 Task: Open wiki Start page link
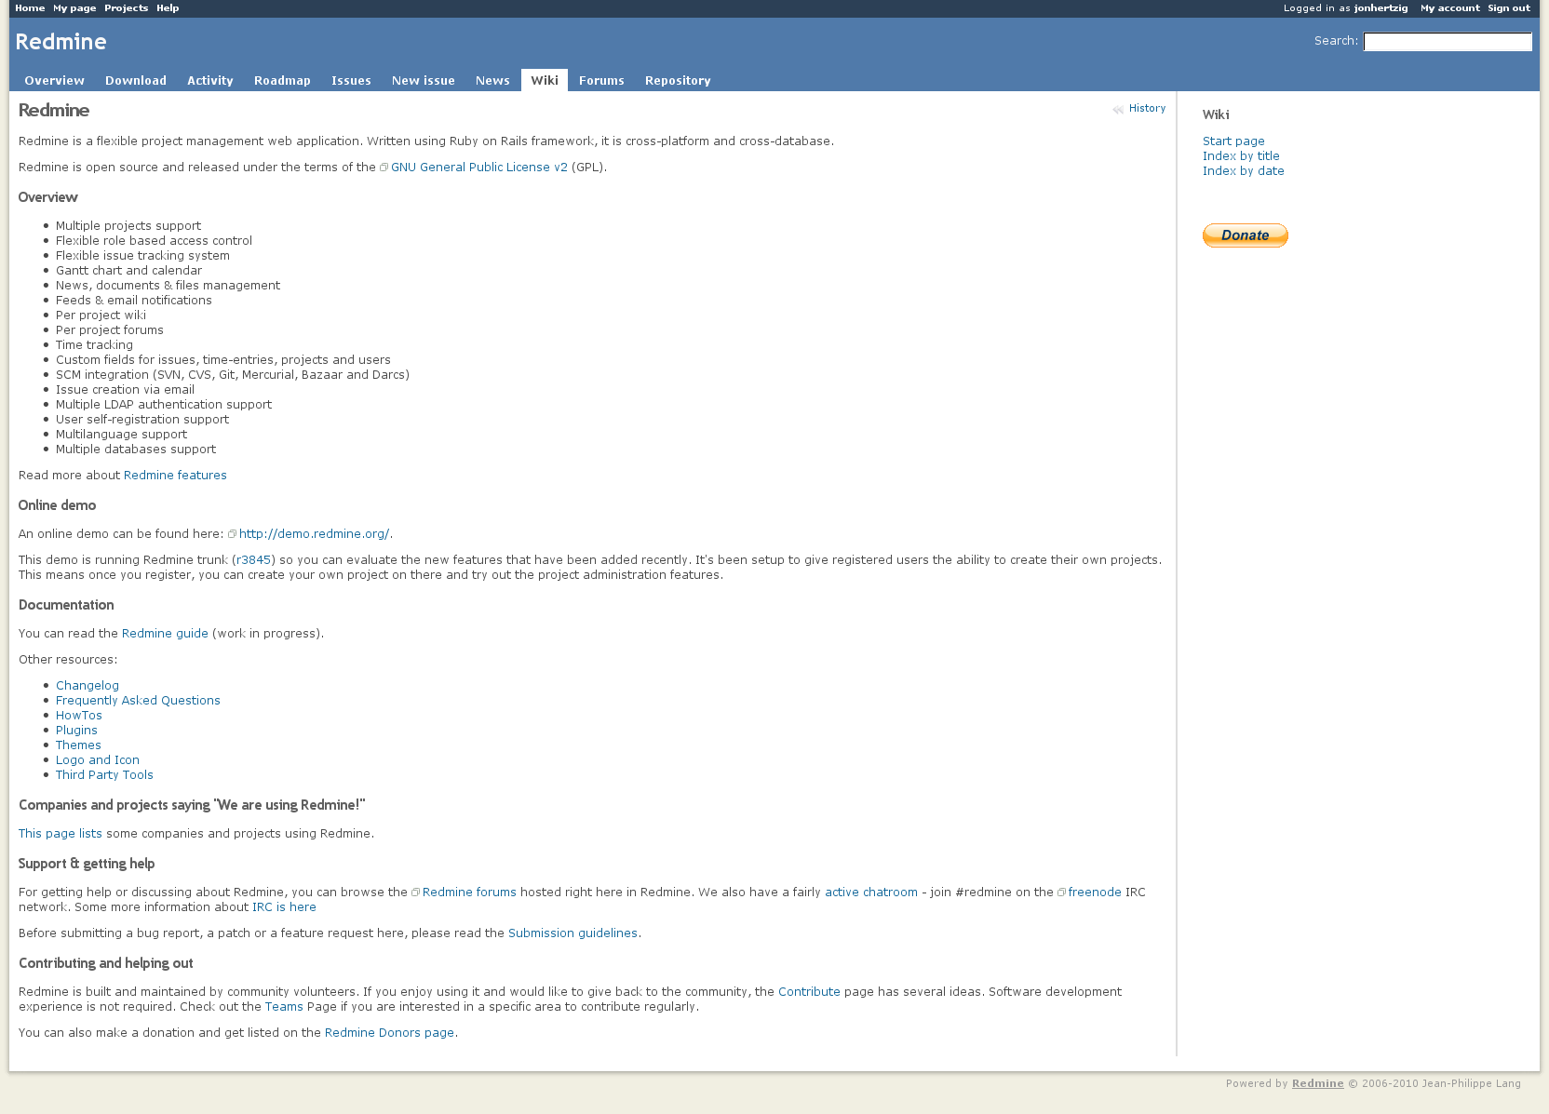pyautogui.click(x=1233, y=141)
